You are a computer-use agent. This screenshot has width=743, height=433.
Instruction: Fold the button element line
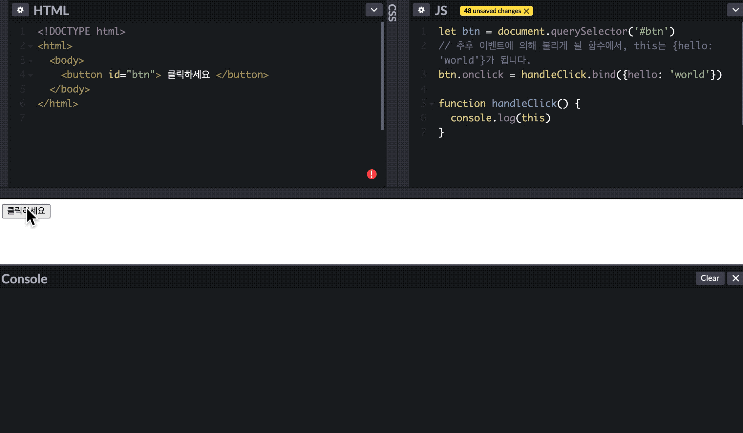click(31, 75)
